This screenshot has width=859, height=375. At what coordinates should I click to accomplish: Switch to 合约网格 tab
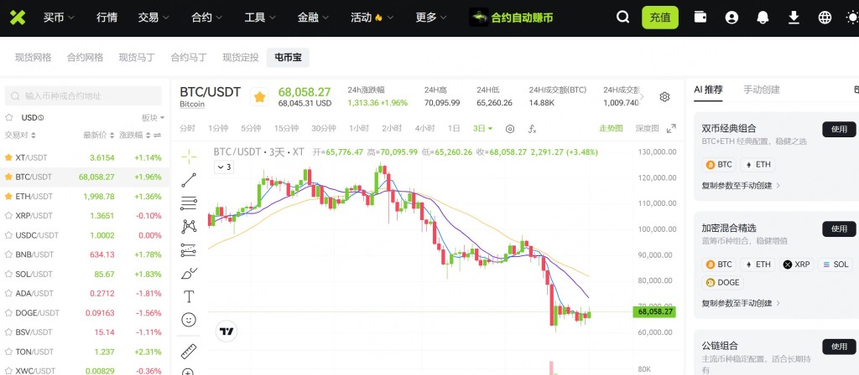coord(85,58)
